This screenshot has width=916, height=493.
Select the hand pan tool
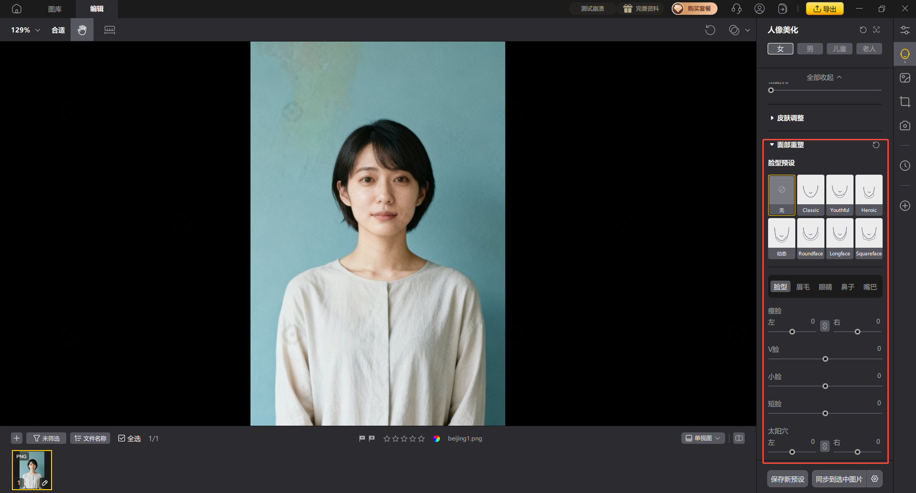pyautogui.click(x=82, y=30)
